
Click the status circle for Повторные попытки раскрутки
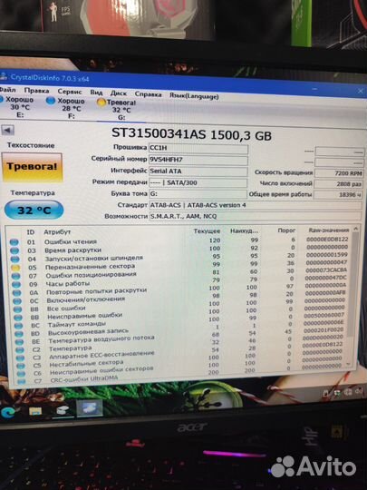coord(16,293)
